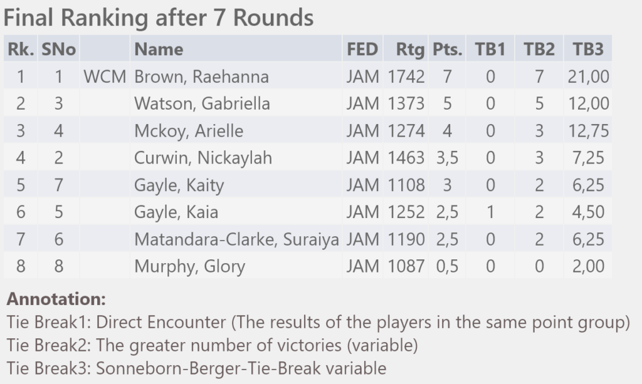Click the WCM title cell
The height and width of the screenshot is (384, 642).
point(105,77)
